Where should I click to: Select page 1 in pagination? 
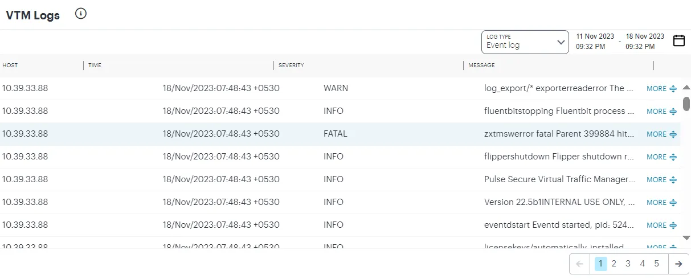pyautogui.click(x=600, y=264)
